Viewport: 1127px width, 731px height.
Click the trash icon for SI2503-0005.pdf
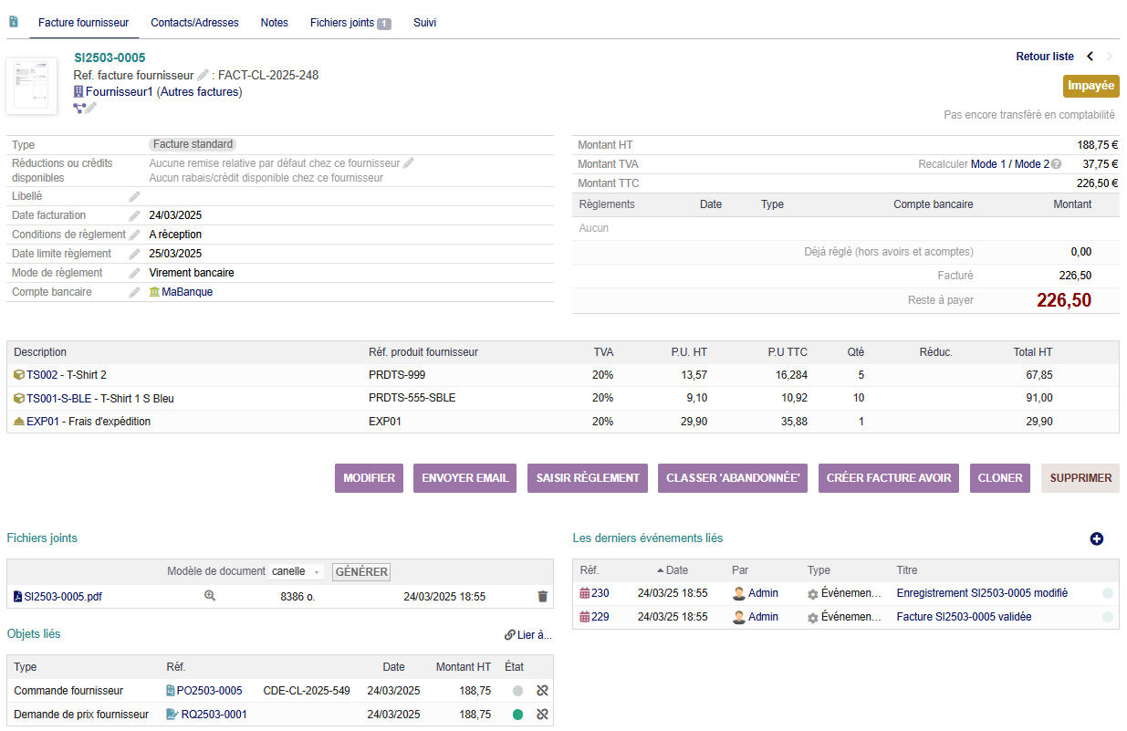pyautogui.click(x=543, y=597)
